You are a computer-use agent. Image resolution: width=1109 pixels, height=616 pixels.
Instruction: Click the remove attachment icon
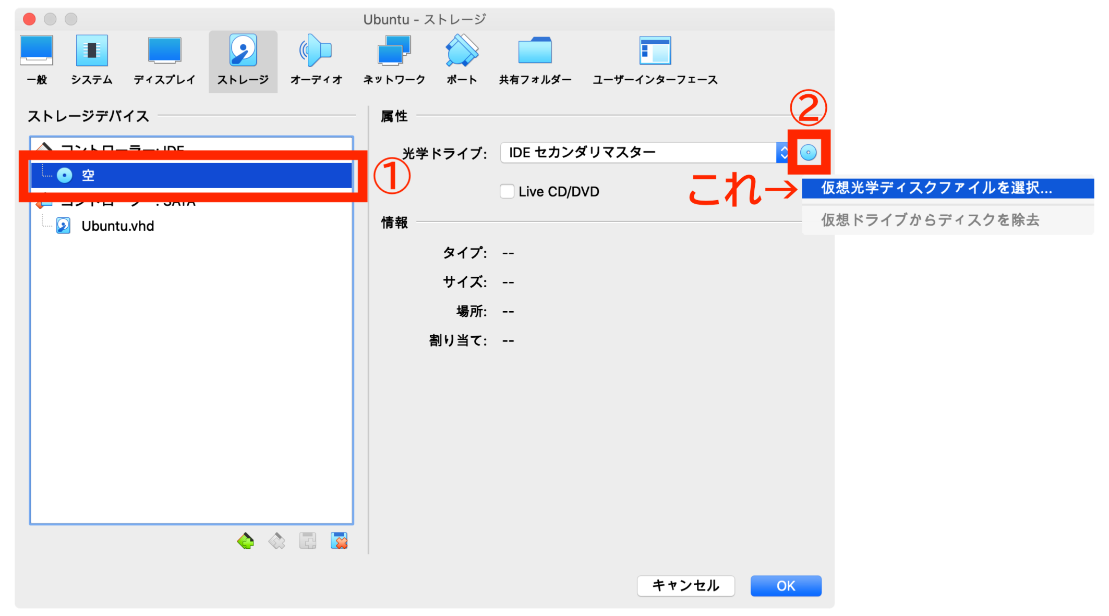pos(340,542)
